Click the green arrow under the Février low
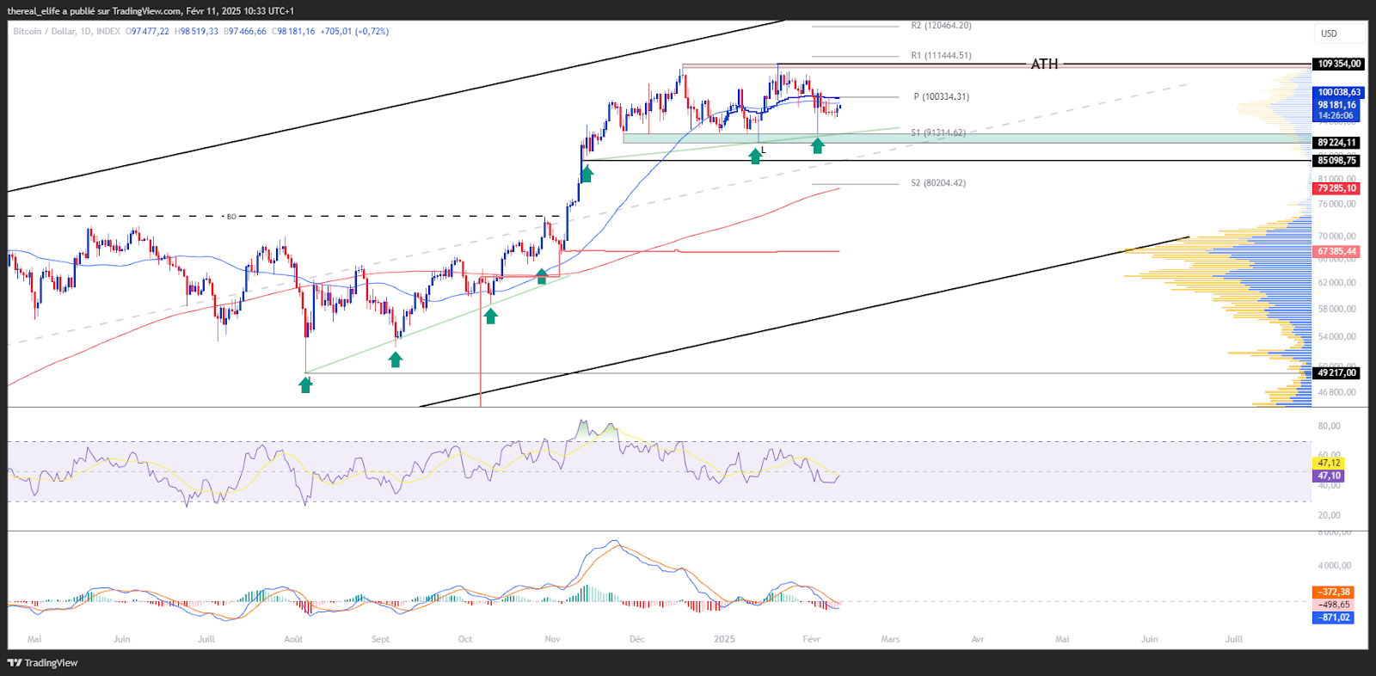 coord(818,145)
